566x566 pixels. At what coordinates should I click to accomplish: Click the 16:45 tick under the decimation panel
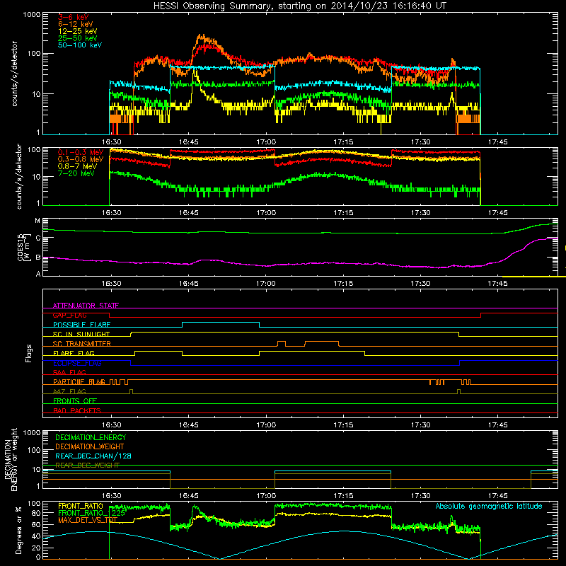188,496
